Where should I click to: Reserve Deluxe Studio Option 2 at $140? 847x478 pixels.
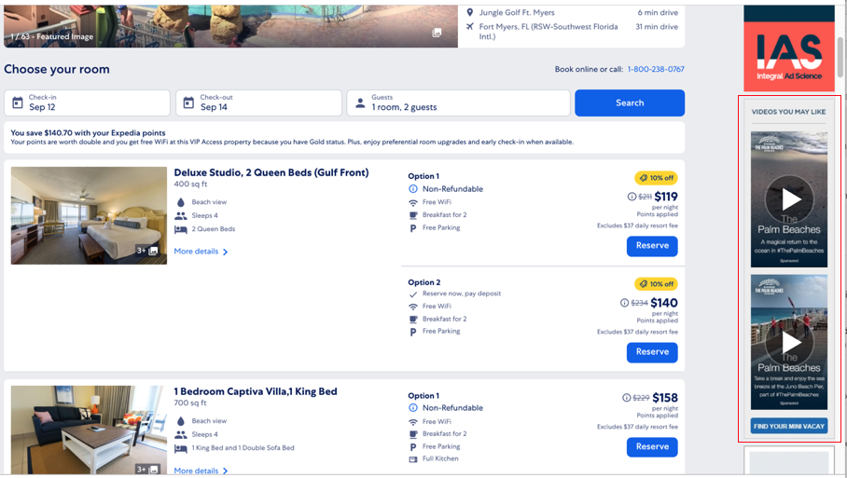tap(652, 352)
